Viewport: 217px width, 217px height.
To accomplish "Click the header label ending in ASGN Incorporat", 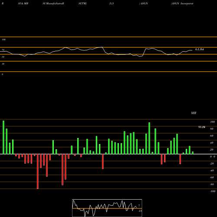I will 182,3.
